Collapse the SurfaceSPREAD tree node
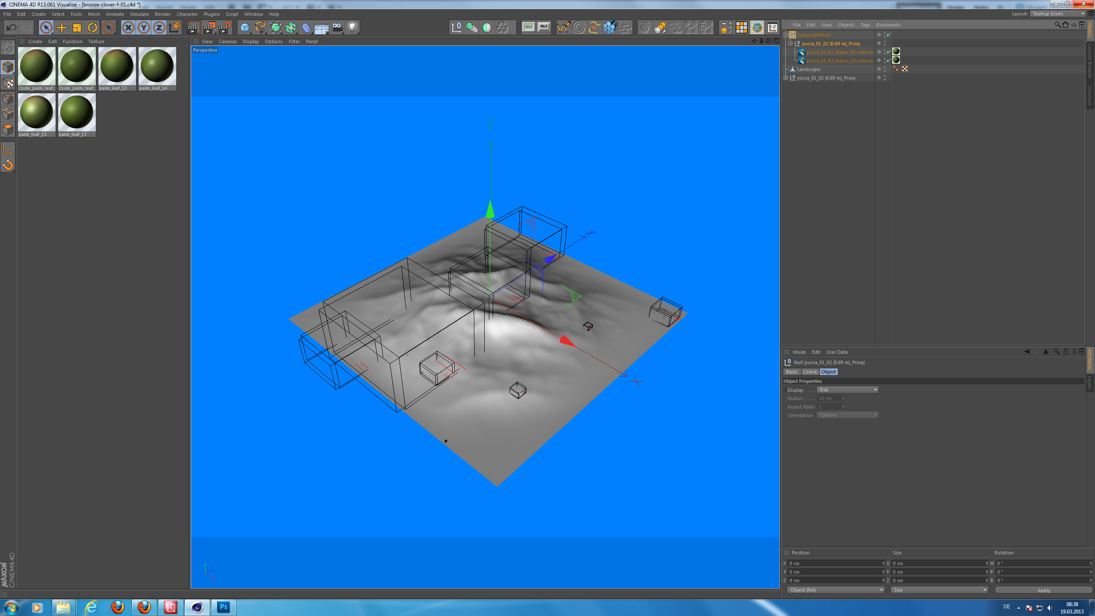Image resolution: width=1095 pixels, height=616 pixels. (786, 35)
